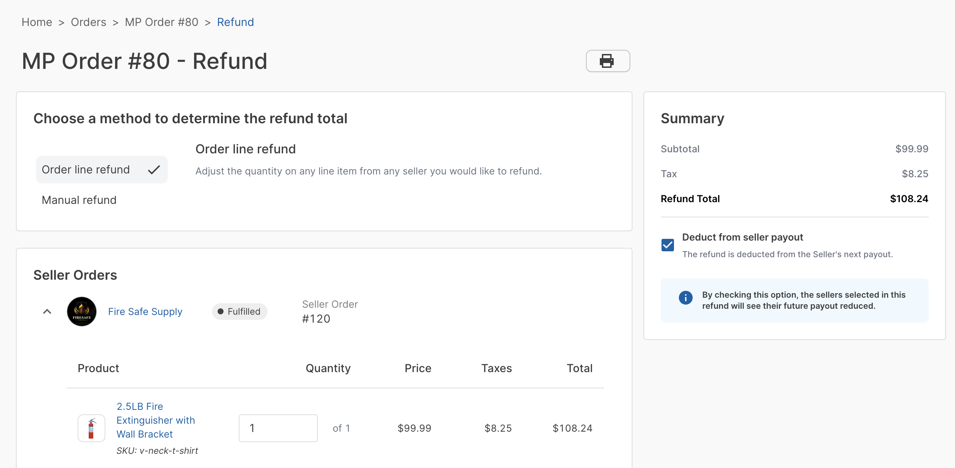955x468 pixels.
Task: Click the Quantity column header
Action: click(328, 368)
